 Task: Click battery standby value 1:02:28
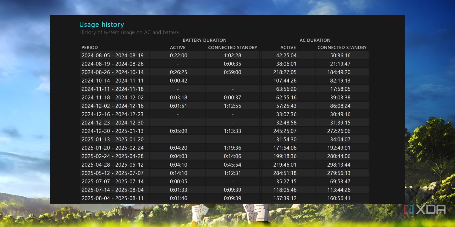[x=232, y=55]
